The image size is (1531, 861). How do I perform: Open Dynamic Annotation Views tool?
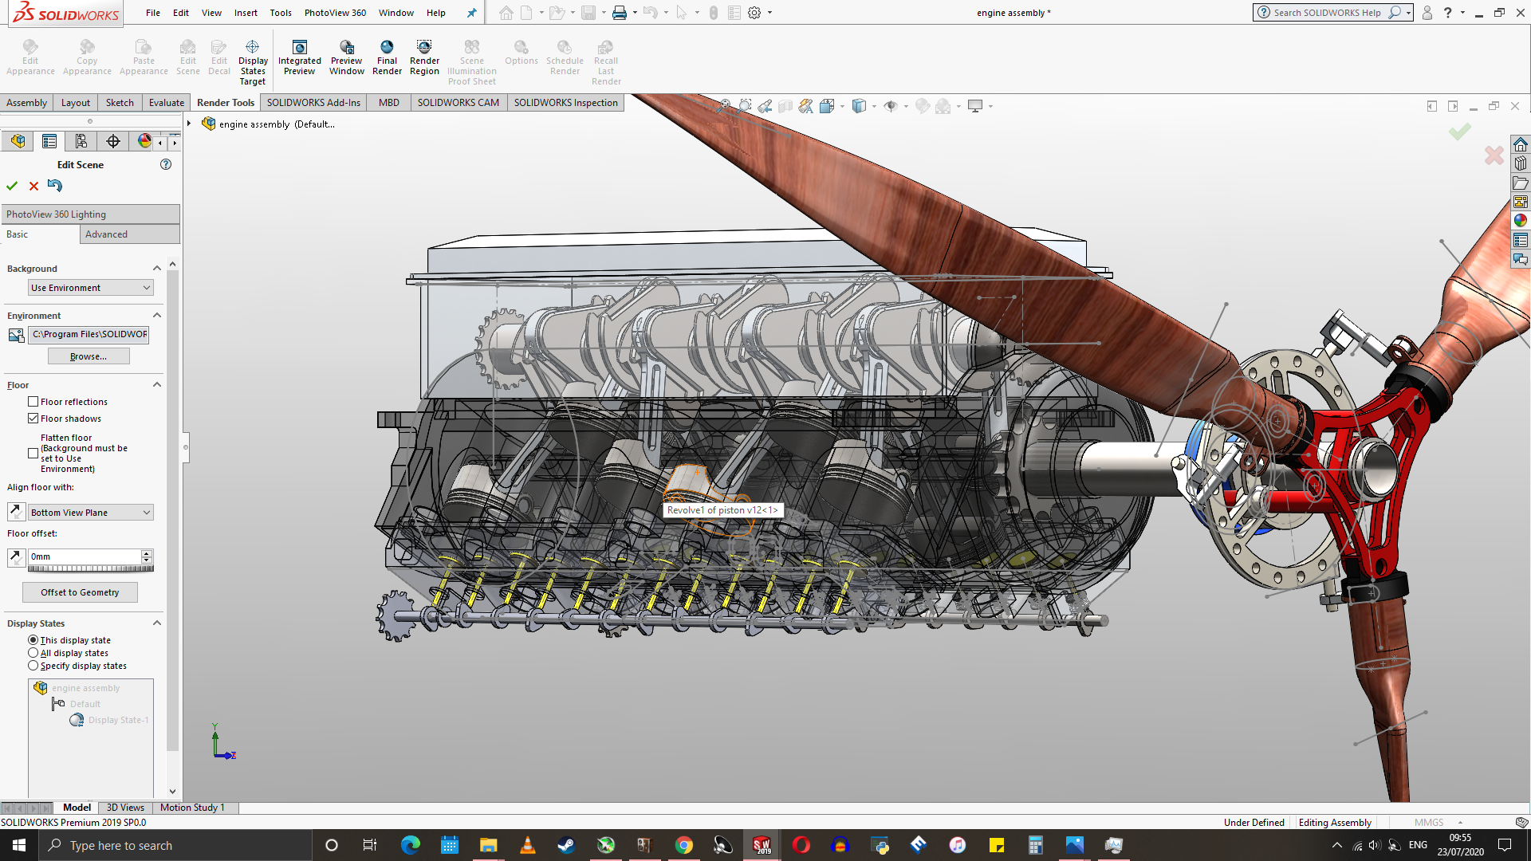pyautogui.click(x=806, y=106)
